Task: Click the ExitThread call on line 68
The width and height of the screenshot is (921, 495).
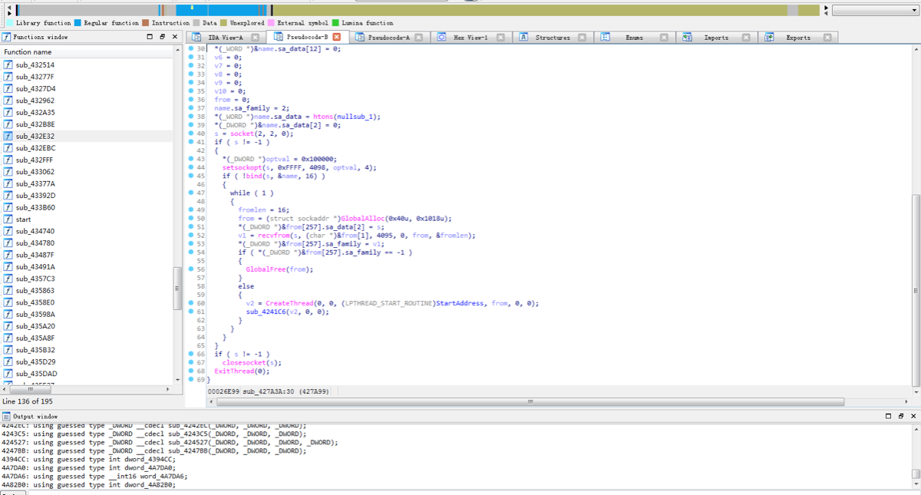Action: (x=234, y=371)
